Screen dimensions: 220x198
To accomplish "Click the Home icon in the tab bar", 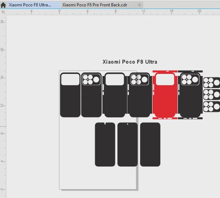I will [3, 5].
